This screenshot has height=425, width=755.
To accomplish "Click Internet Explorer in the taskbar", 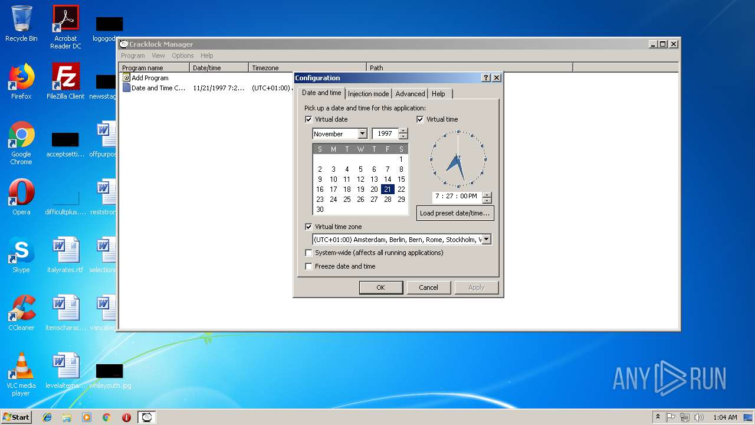I will (x=47, y=417).
